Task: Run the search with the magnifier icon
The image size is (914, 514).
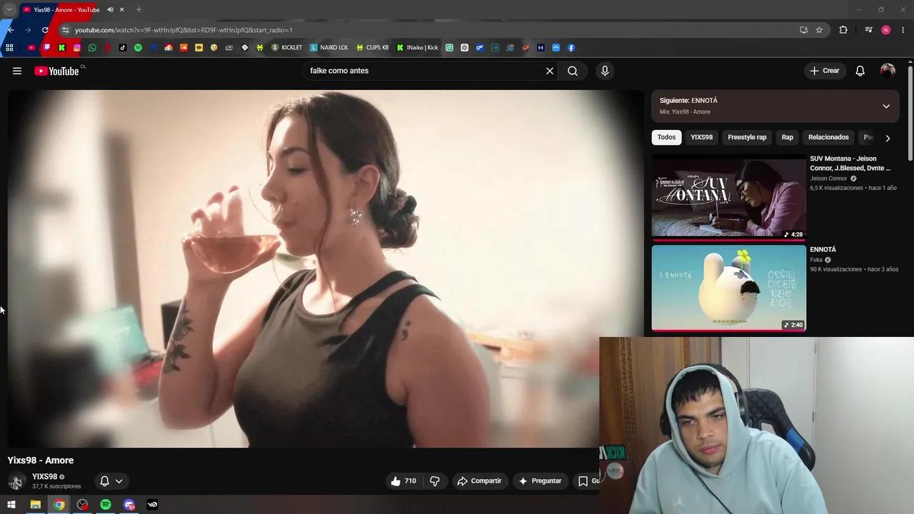Action: click(573, 71)
